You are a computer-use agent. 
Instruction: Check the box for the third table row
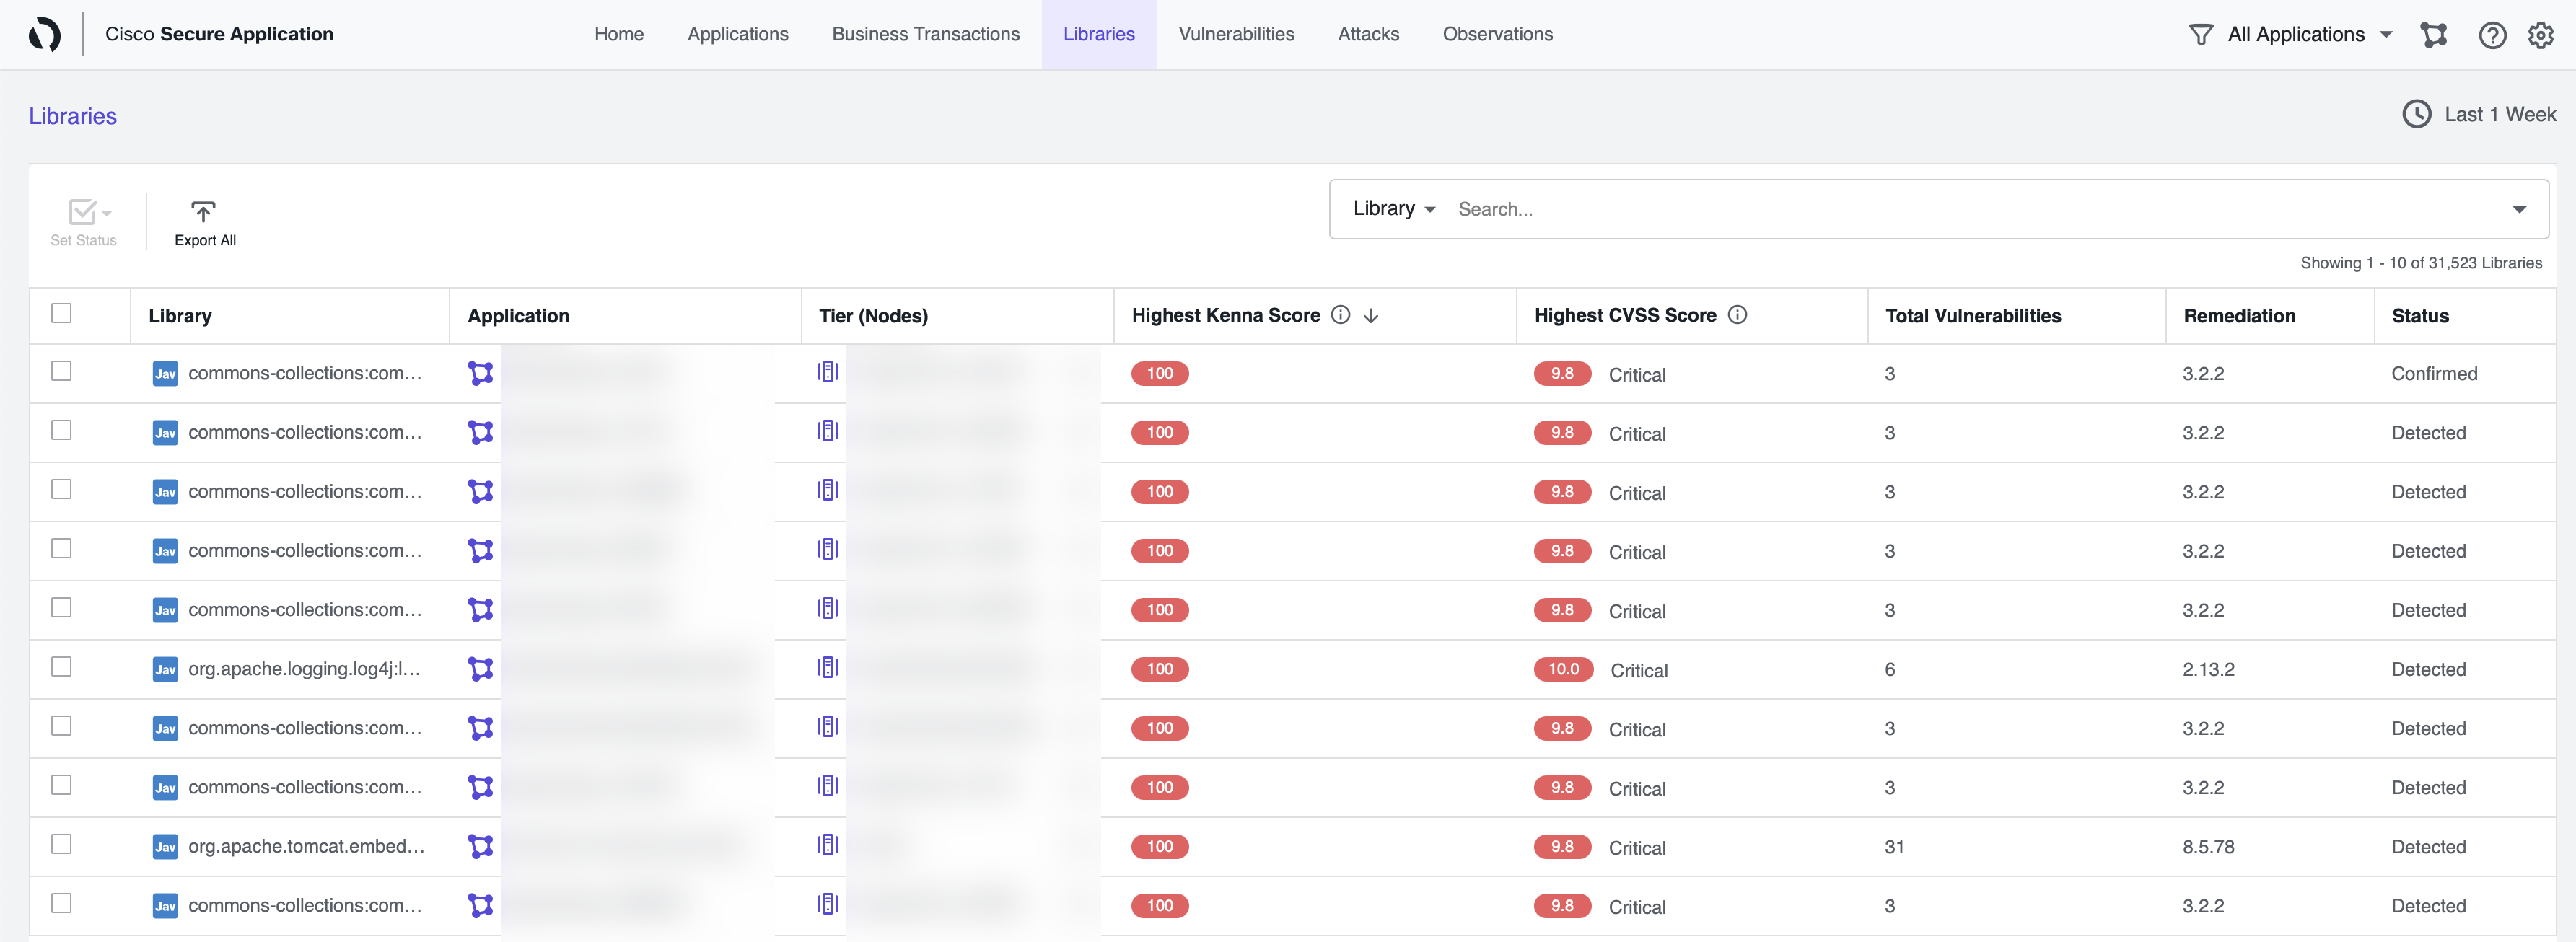(x=61, y=489)
